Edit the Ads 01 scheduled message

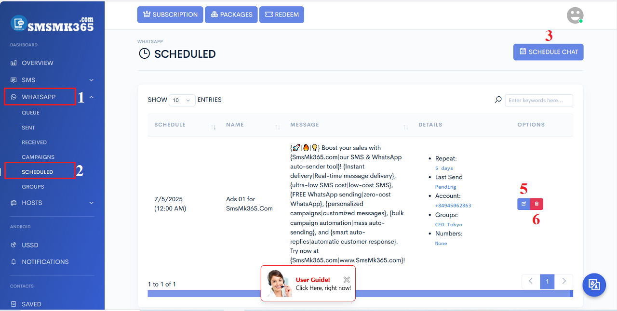click(x=523, y=204)
